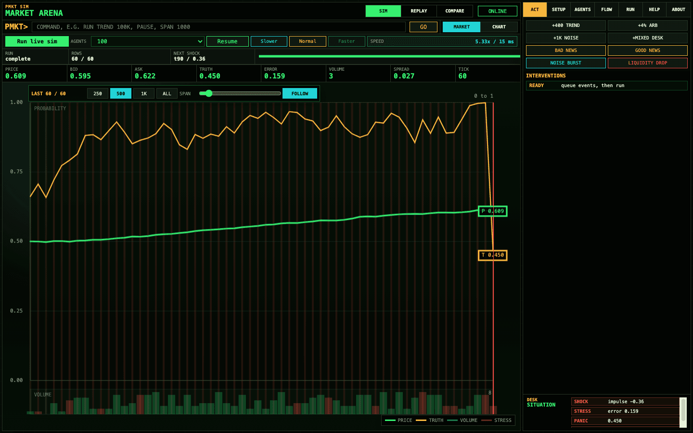Click the T 0.450 truth marker
This screenshot has width=693, height=433.
pos(493,255)
